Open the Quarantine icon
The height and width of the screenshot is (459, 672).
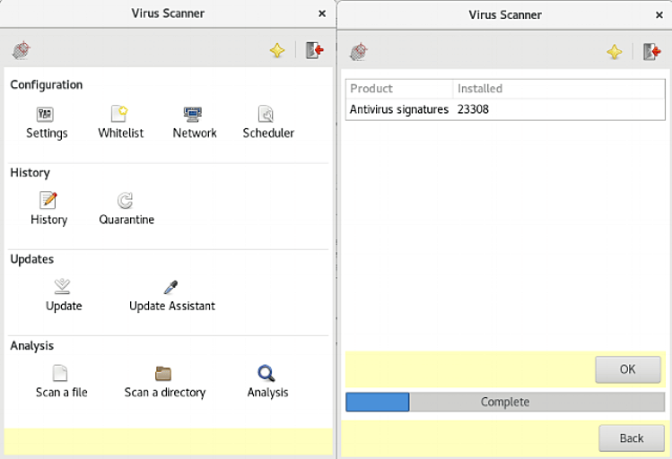pyautogui.click(x=125, y=200)
